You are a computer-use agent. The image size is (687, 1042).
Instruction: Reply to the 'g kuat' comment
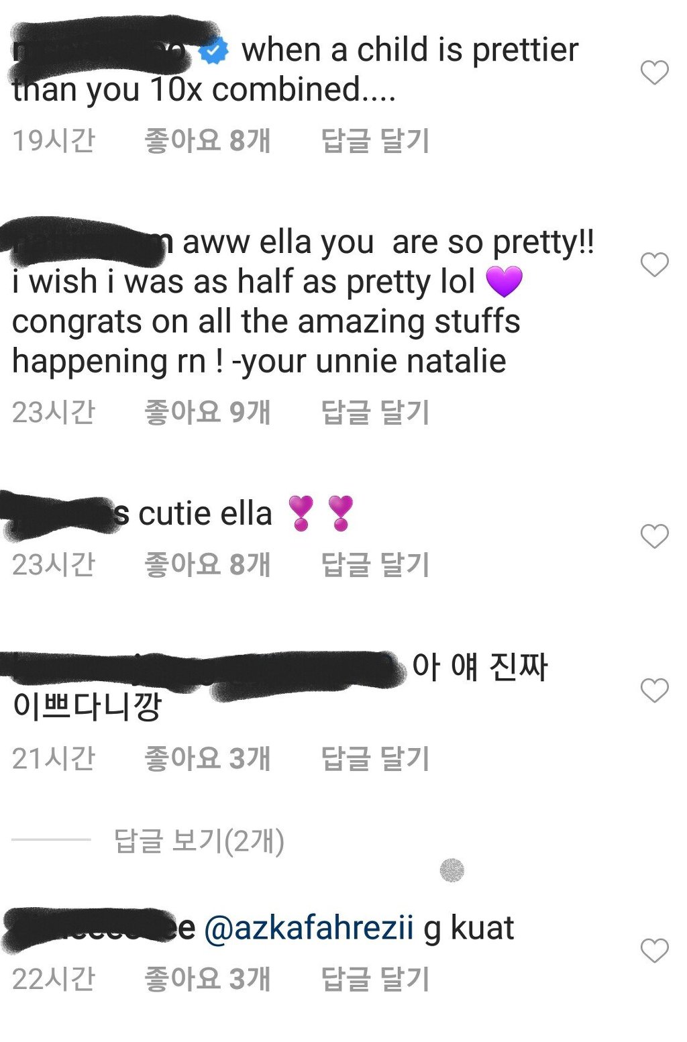tap(375, 979)
